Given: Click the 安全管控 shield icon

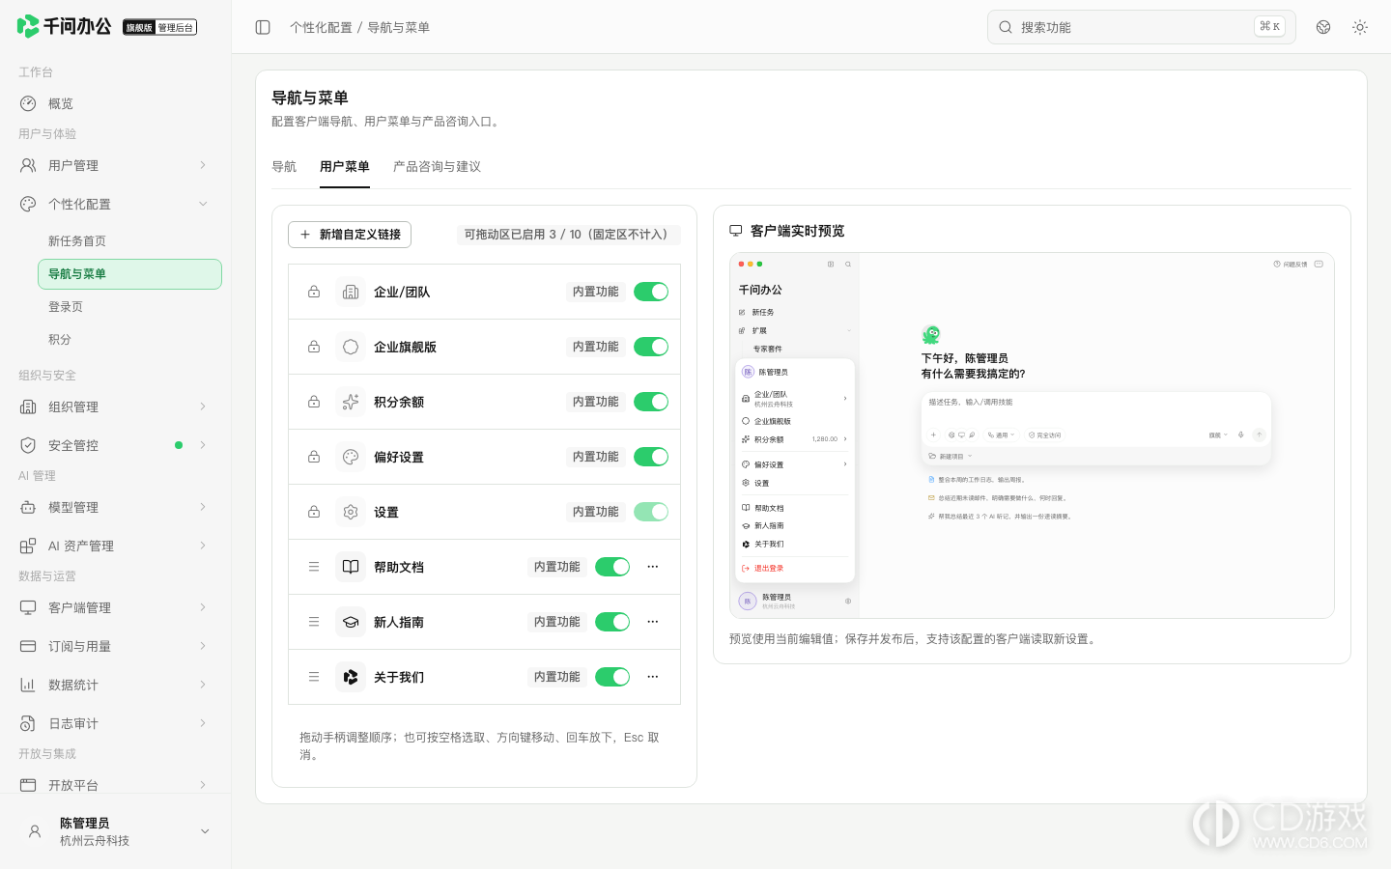Looking at the screenshot, I should 28,445.
